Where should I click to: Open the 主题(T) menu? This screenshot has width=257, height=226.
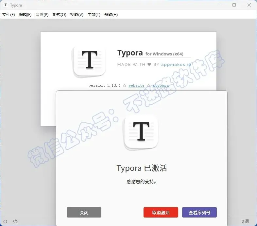click(x=94, y=15)
